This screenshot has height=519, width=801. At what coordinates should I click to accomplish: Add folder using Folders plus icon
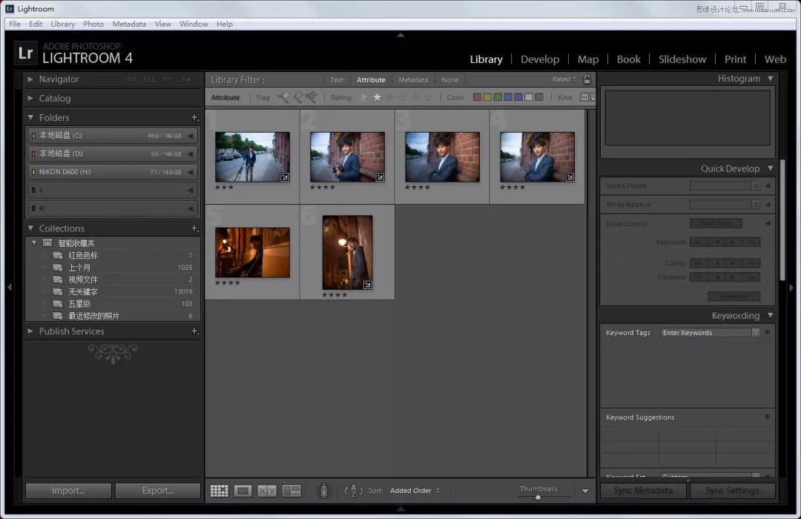tap(194, 117)
